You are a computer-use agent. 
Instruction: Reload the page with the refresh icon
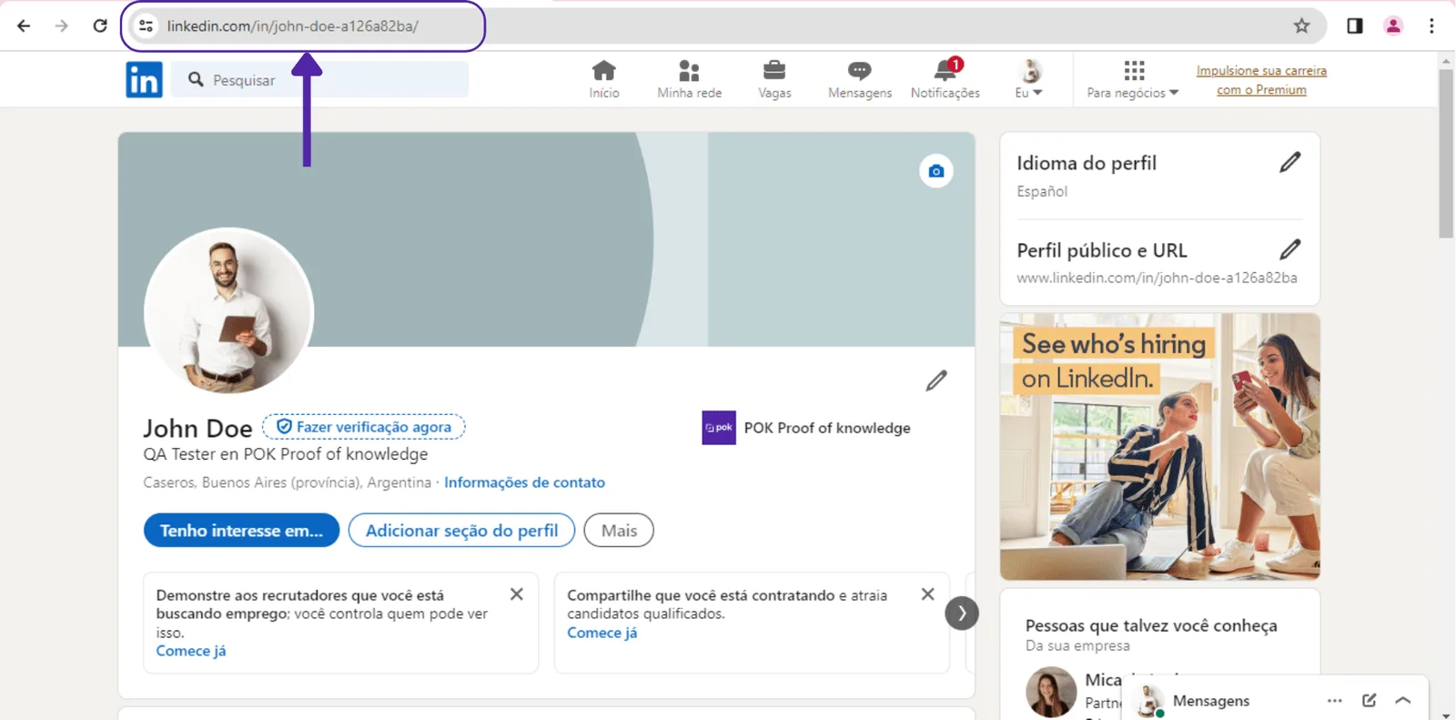pyautogui.click(x=100, y=25)
